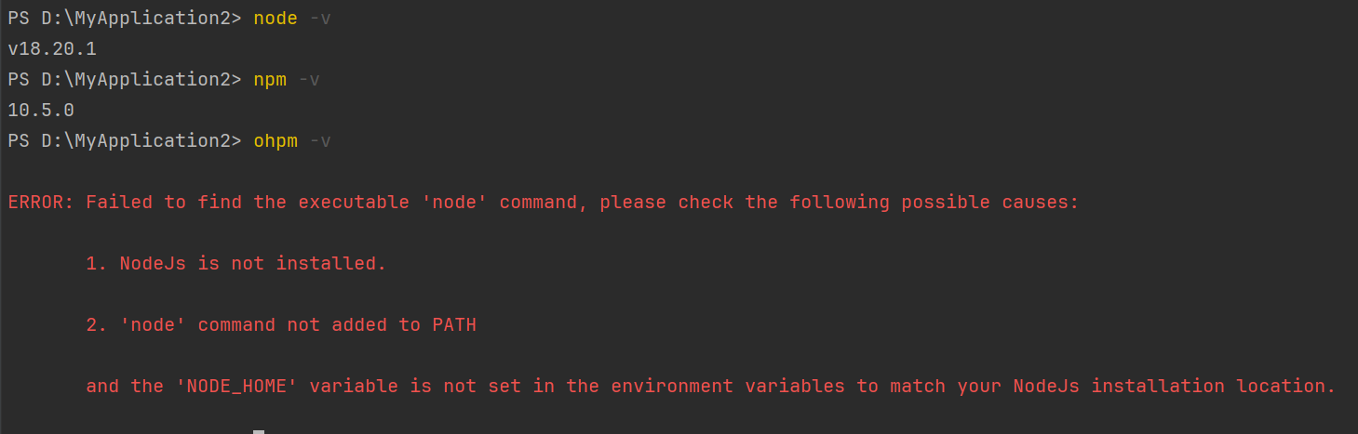Click the -v flag after node

(x=320, y=19)
